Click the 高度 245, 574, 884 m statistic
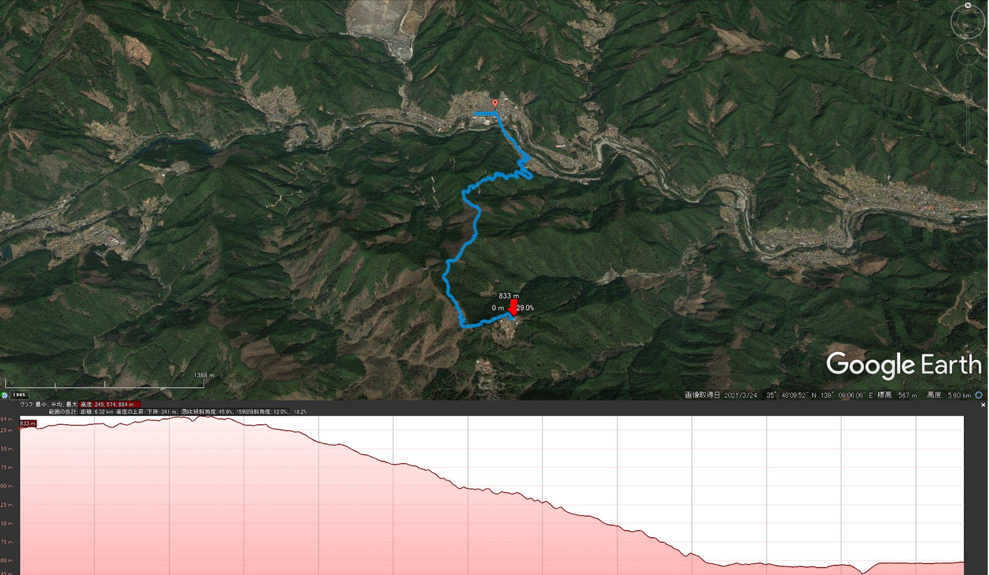The width and height of the screenshot is (989, 575). [110, 405]
